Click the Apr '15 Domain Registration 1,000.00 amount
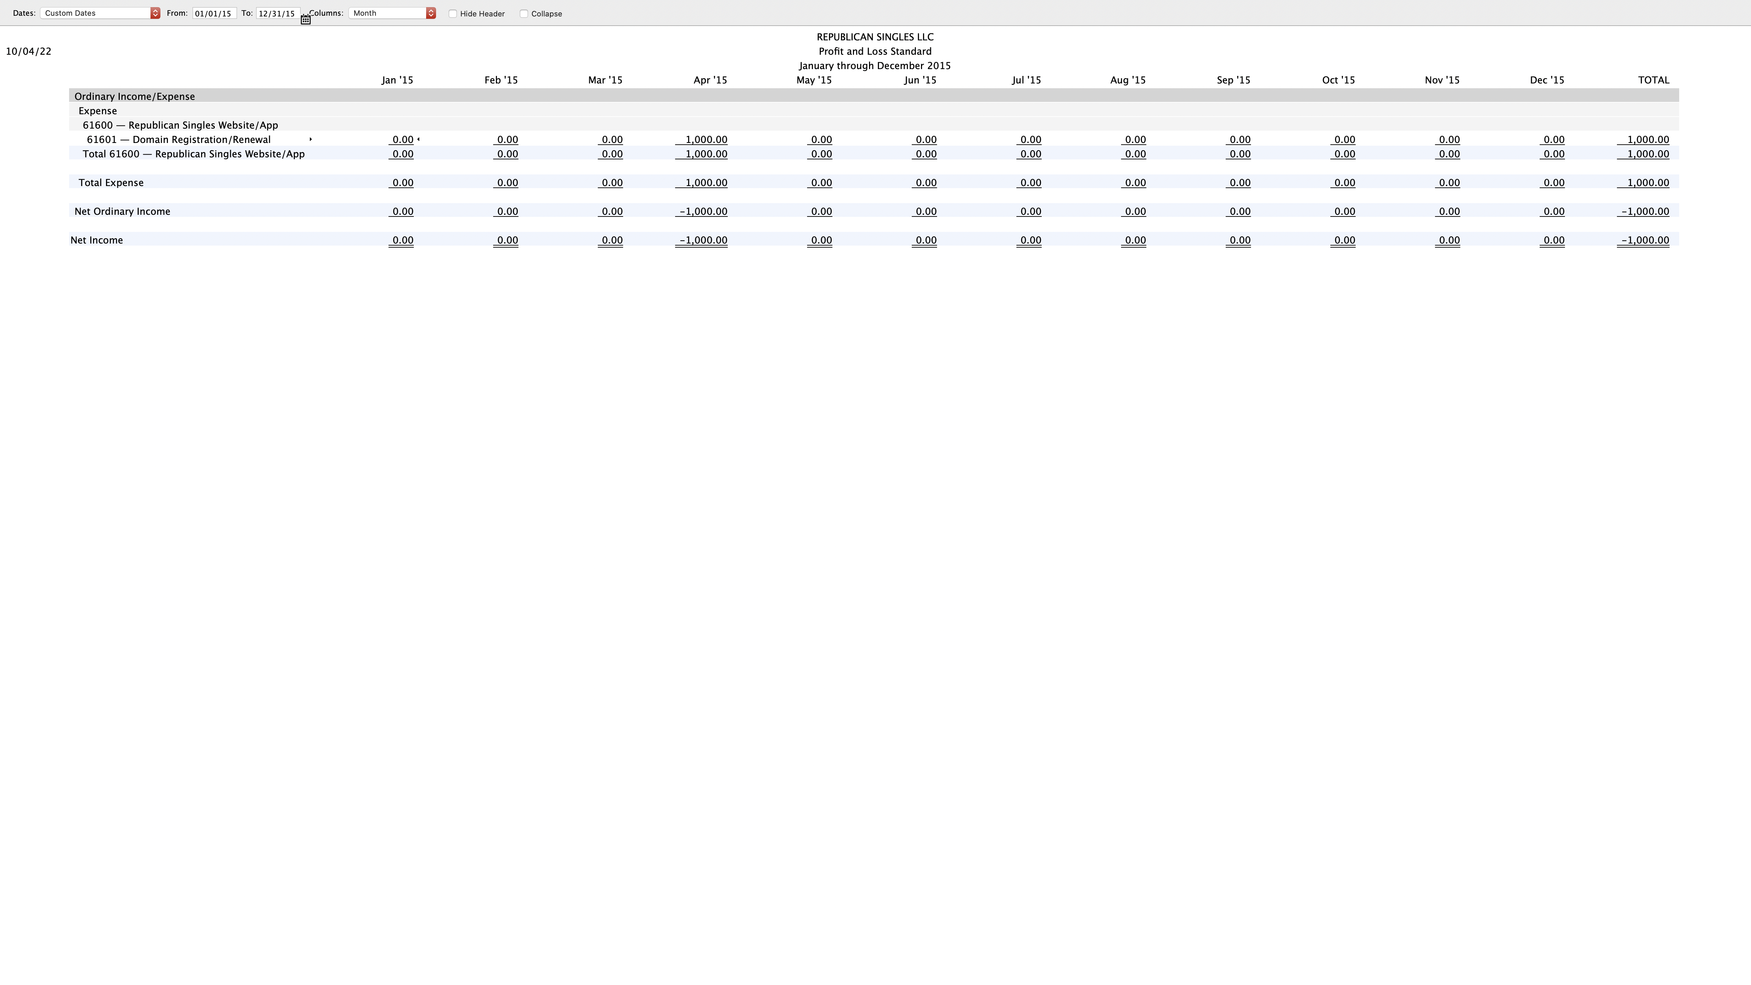 coord(706,139)
